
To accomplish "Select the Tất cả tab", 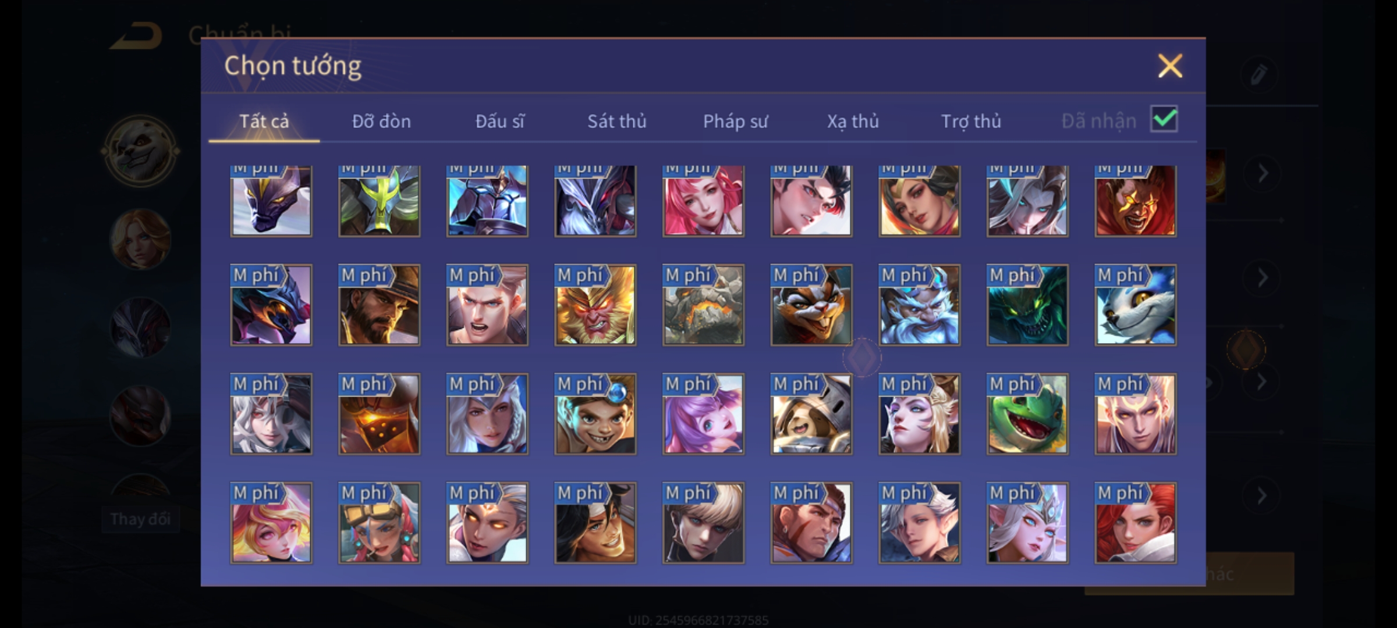I will click(264, 121).
